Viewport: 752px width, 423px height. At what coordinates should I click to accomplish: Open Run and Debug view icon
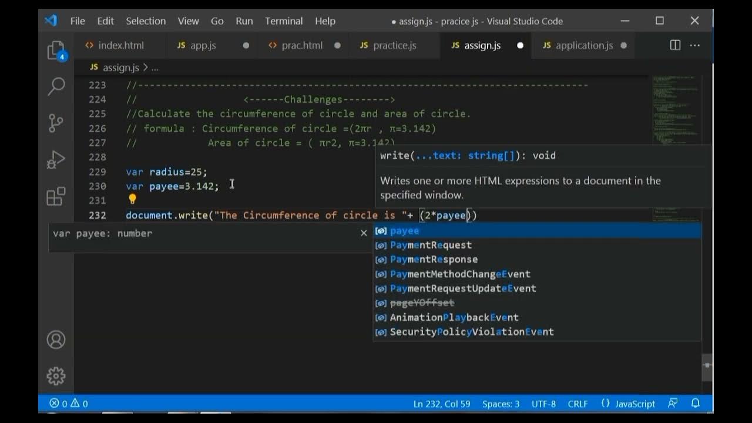coord(56,160)
